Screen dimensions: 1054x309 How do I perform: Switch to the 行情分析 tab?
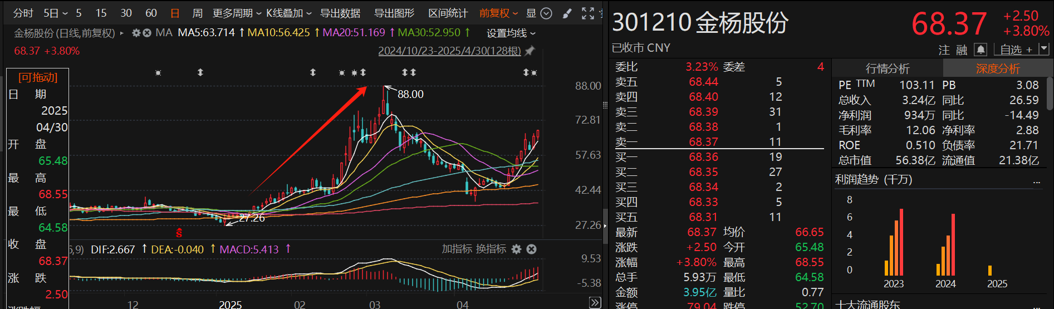pos(888,68)
